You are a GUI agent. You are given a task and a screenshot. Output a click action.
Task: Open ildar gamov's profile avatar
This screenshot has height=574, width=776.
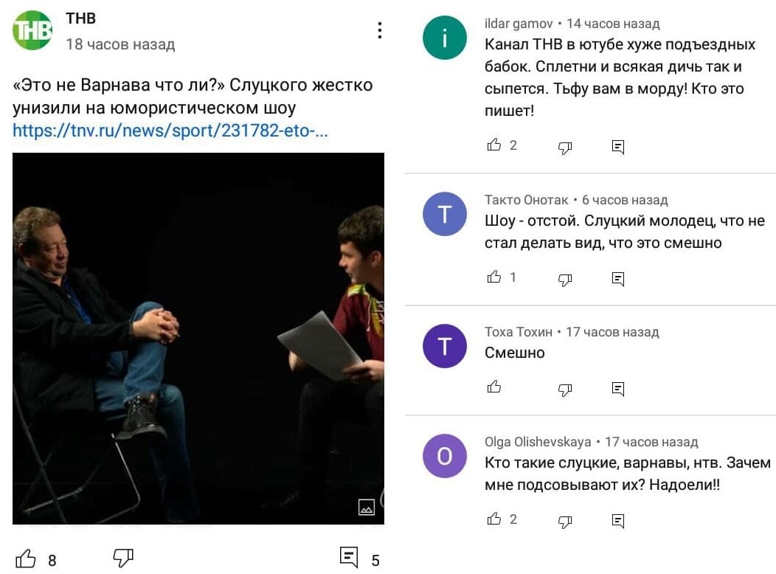(444, 38)
